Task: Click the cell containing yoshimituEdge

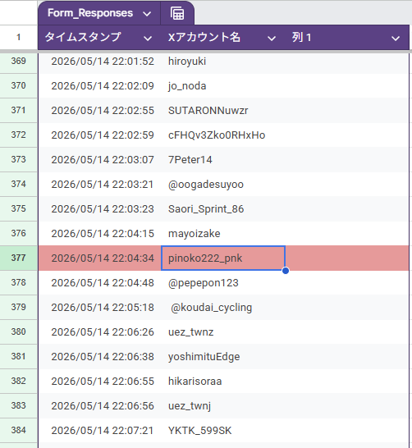Action: [x=223, y=356]
